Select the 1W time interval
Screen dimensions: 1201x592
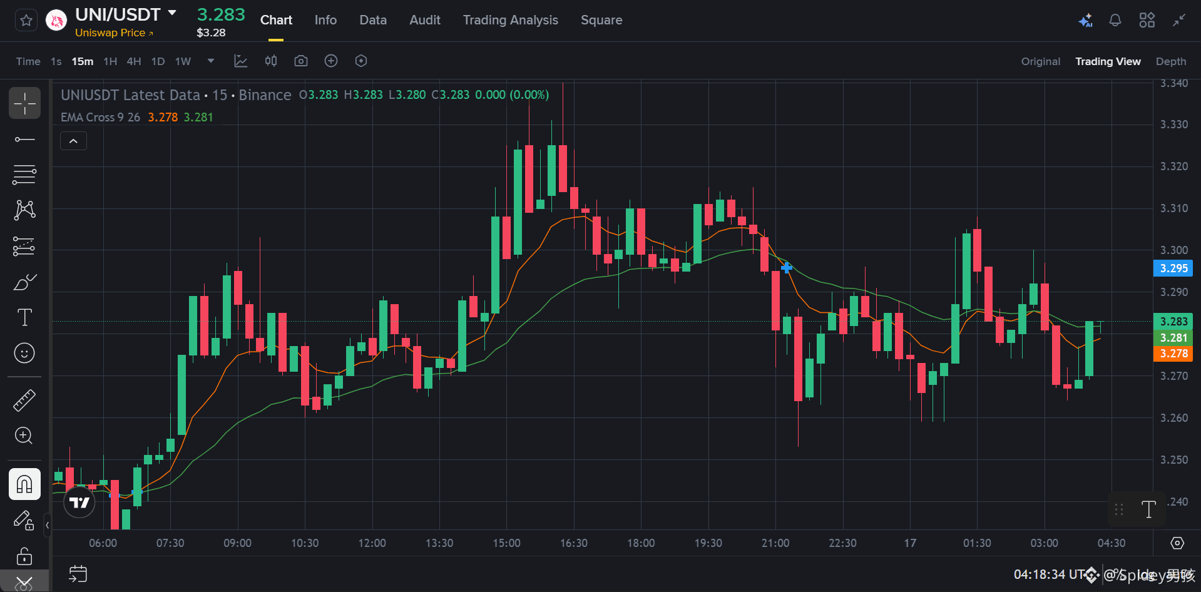183,61
